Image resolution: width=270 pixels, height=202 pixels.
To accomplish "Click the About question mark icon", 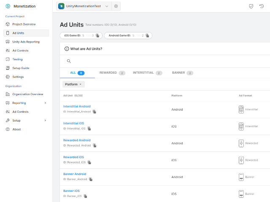I will coord(8,129).
